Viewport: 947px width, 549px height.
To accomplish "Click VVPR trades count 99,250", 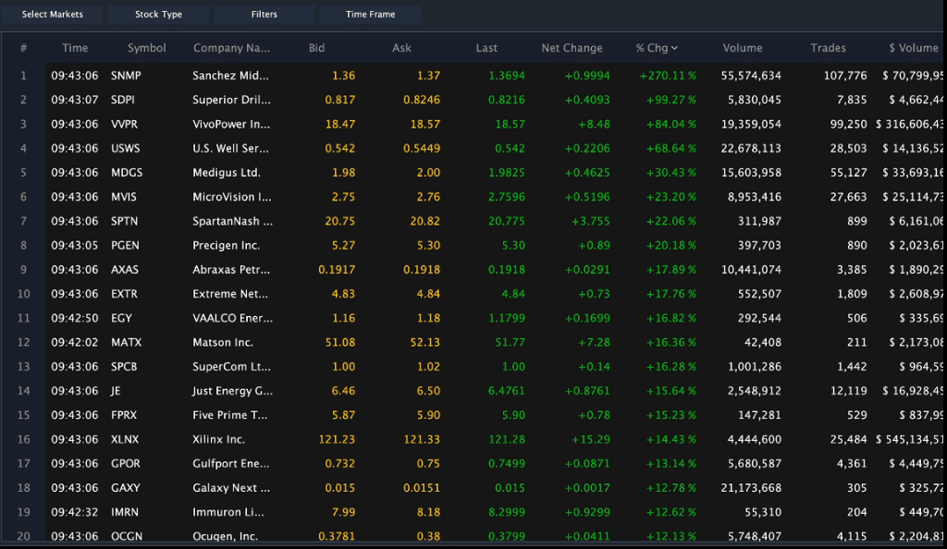I will point(849,124).
